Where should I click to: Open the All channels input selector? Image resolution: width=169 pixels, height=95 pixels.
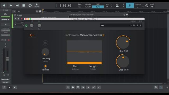pyautogui.click(x=6, y=20)
